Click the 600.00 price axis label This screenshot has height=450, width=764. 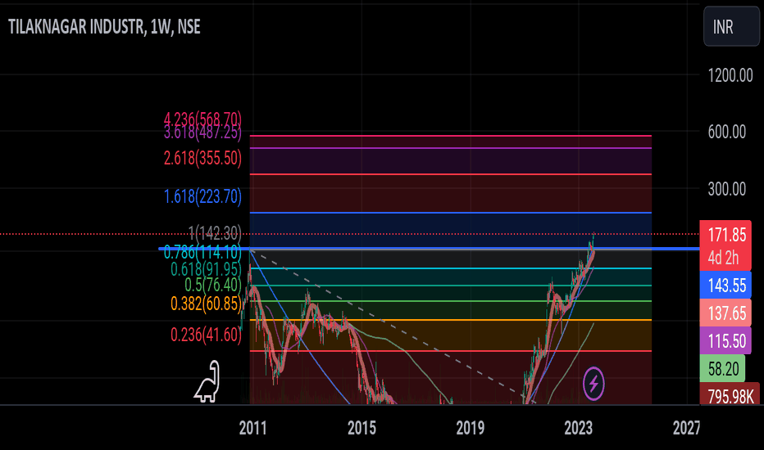tap(727, 132)
